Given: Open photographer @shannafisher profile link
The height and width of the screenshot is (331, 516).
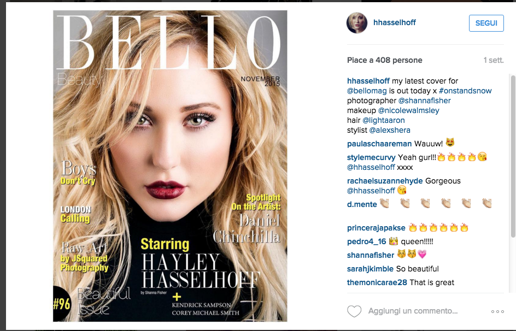Looking at the screenshot, I should coord(424,101).
